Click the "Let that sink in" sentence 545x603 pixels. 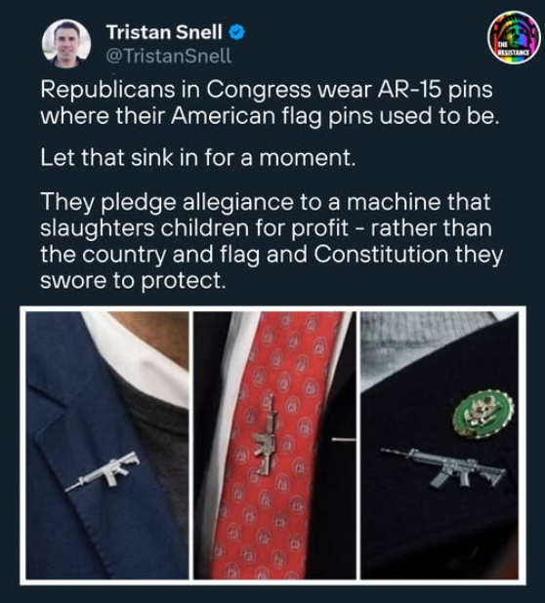coord(198,158)
